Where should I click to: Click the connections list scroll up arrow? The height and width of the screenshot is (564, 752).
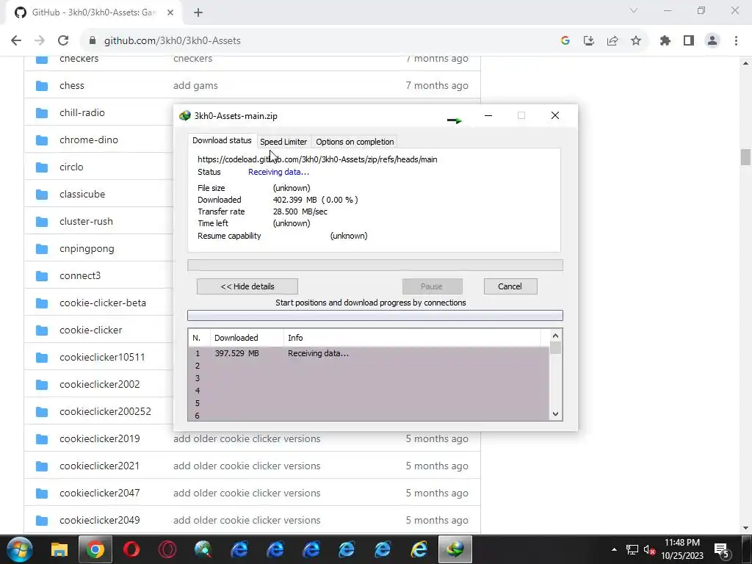555,336
